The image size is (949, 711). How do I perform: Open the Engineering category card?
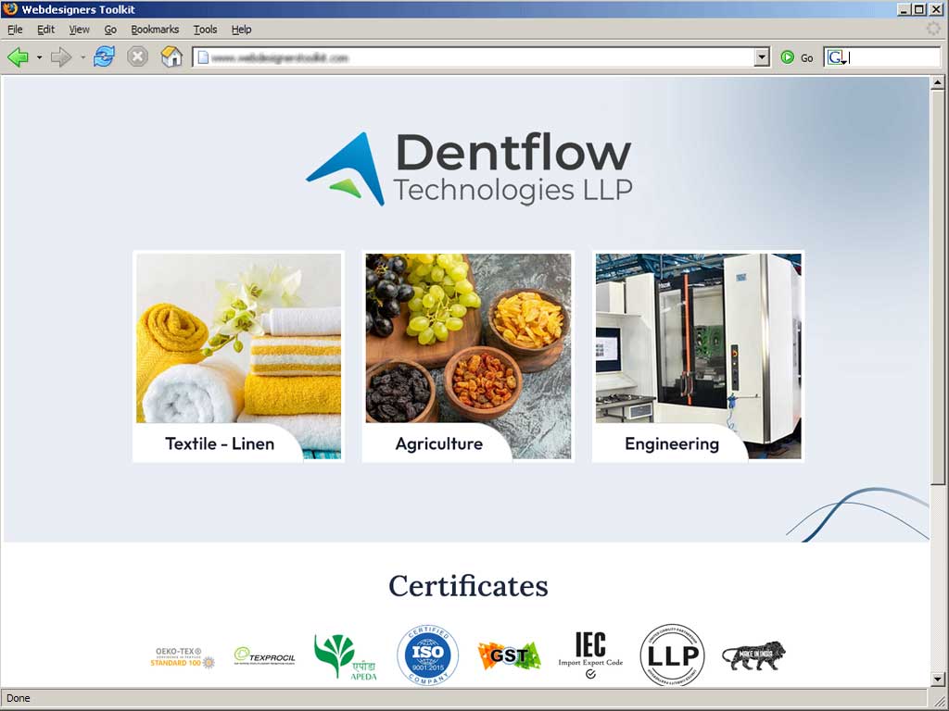(698, 356)
